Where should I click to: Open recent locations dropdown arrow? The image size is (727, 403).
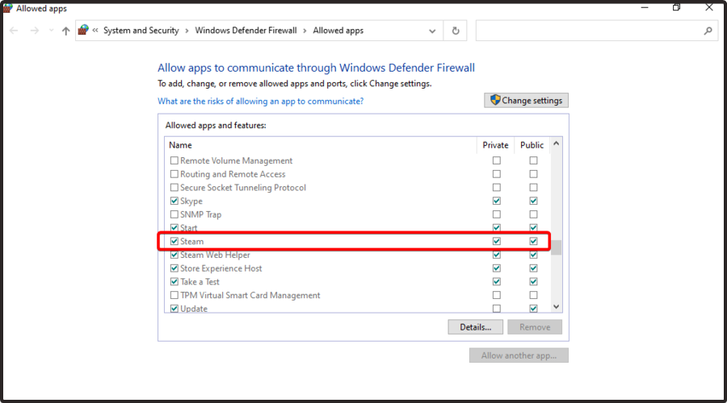click(51, 31)
